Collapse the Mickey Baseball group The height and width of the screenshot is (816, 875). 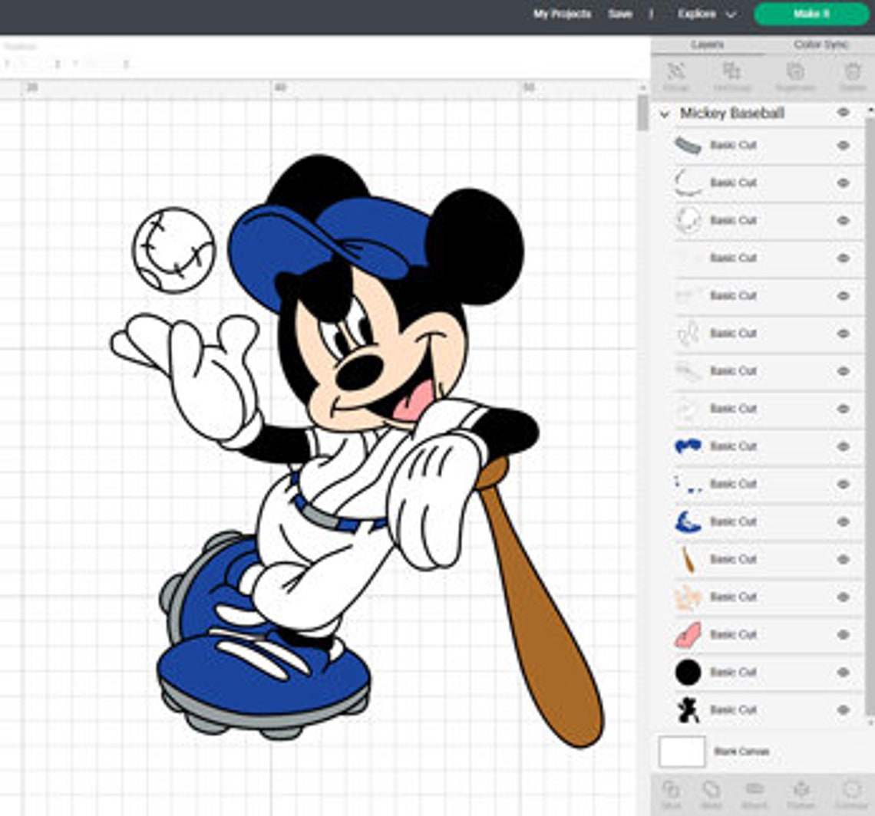665,113
